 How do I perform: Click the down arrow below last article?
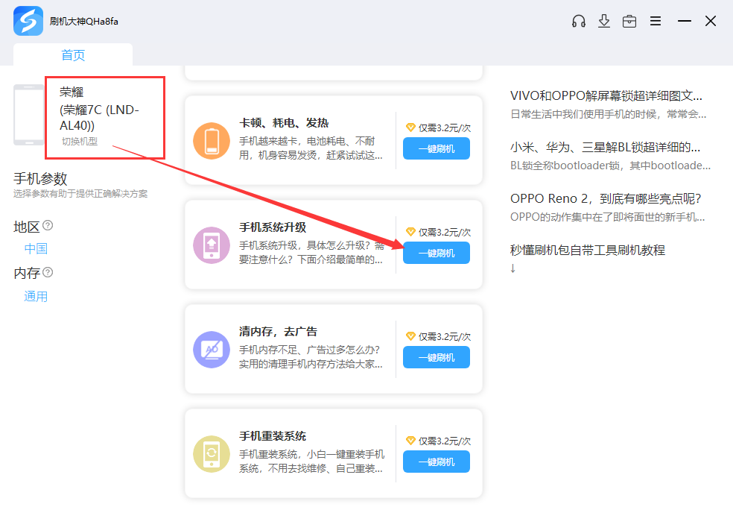pyautogui.click(x=513, y=268)
